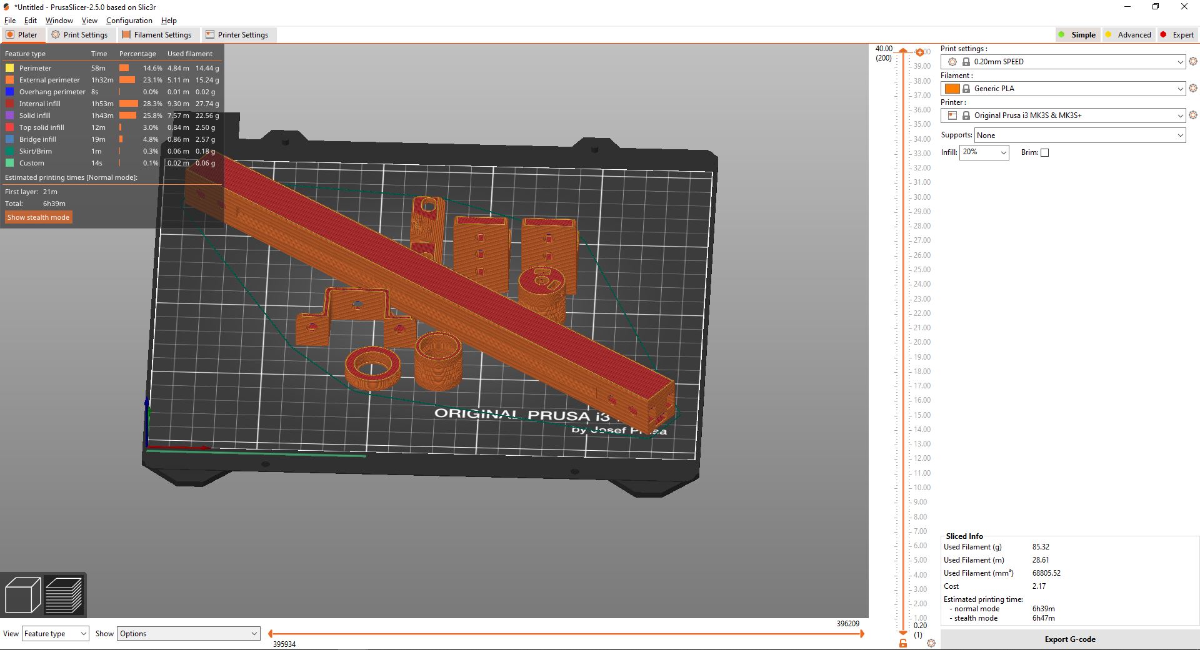Click horizontal move slider left thumb

click(x=270, y=634)
